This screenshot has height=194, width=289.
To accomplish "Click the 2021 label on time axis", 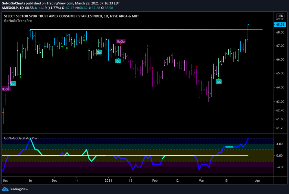I will [x=108, y=180].
